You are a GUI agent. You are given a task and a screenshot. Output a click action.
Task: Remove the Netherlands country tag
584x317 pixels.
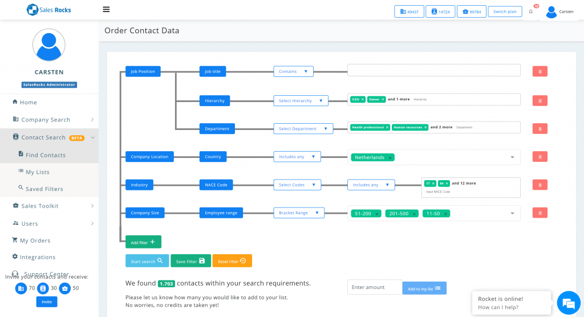point(390,157)
